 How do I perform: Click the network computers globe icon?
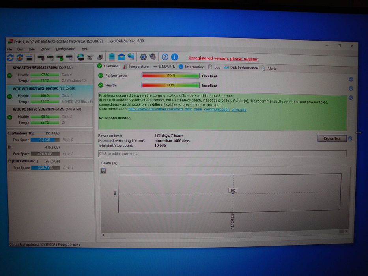click(x=131, y=57)
